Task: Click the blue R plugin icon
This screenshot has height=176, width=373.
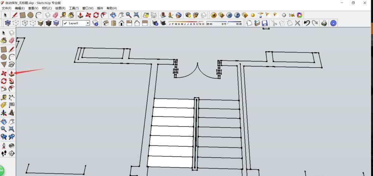Action: (229, 15)
